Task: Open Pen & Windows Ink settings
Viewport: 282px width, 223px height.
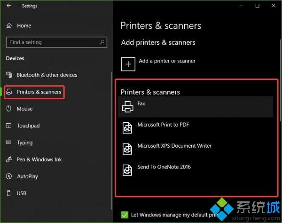Action: pos(39,159)
